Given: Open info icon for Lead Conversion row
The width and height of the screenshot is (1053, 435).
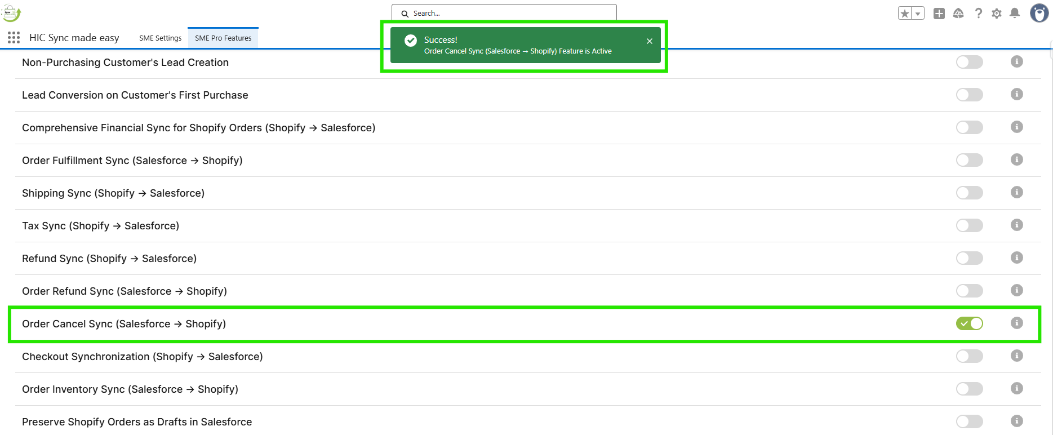Looking at the screenshot, I should pyautogui.click(x=1017, y=94).
